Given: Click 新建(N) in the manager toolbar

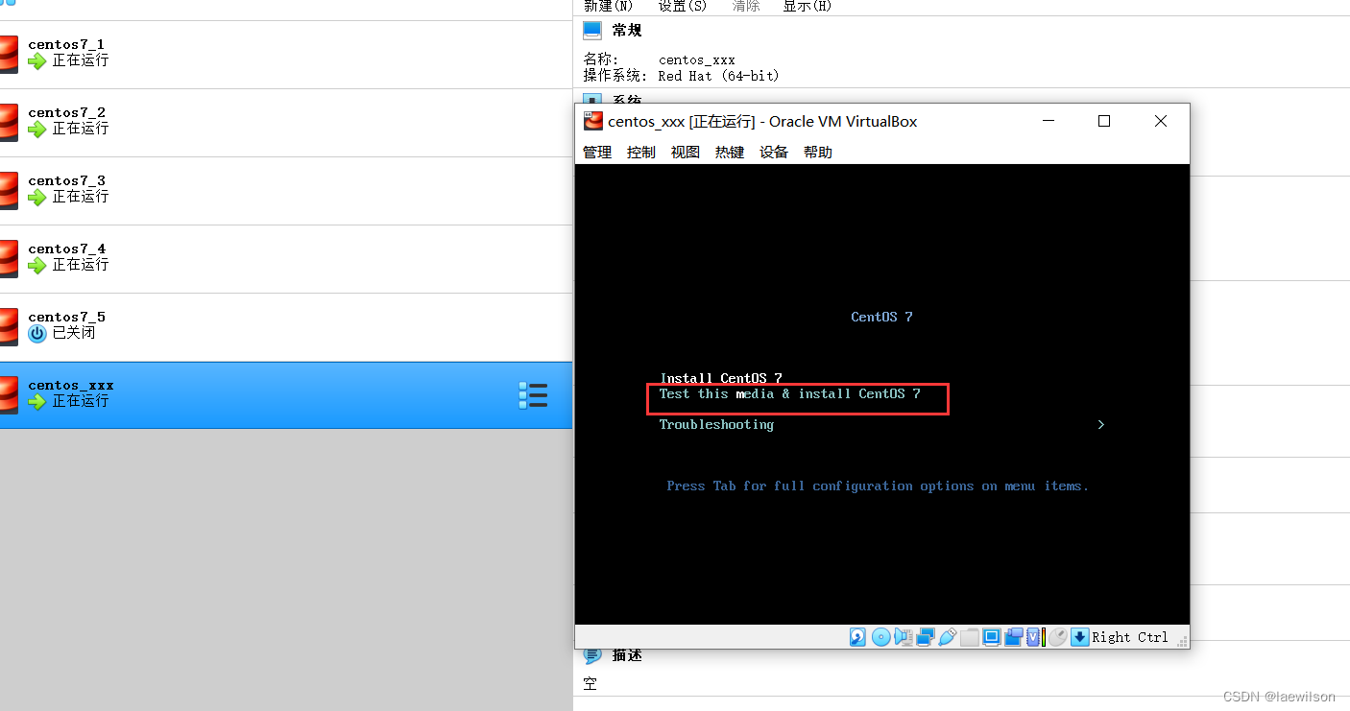Looking at the screenshot, I should [x=609, y=6].
